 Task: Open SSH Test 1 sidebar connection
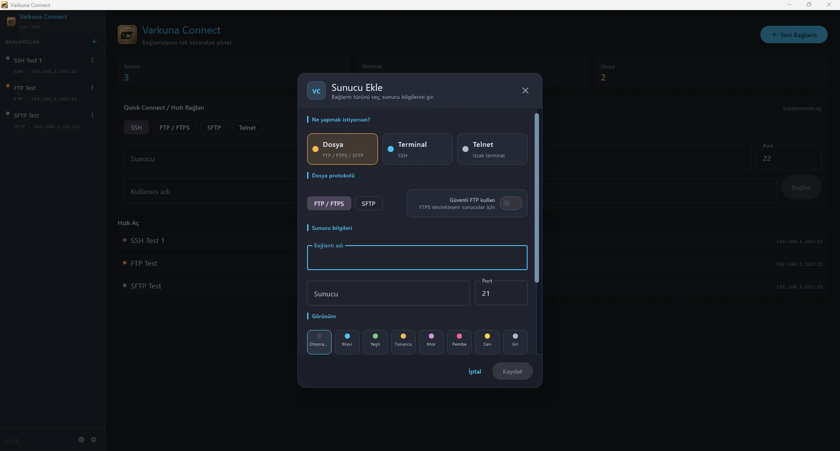(52, 65)
